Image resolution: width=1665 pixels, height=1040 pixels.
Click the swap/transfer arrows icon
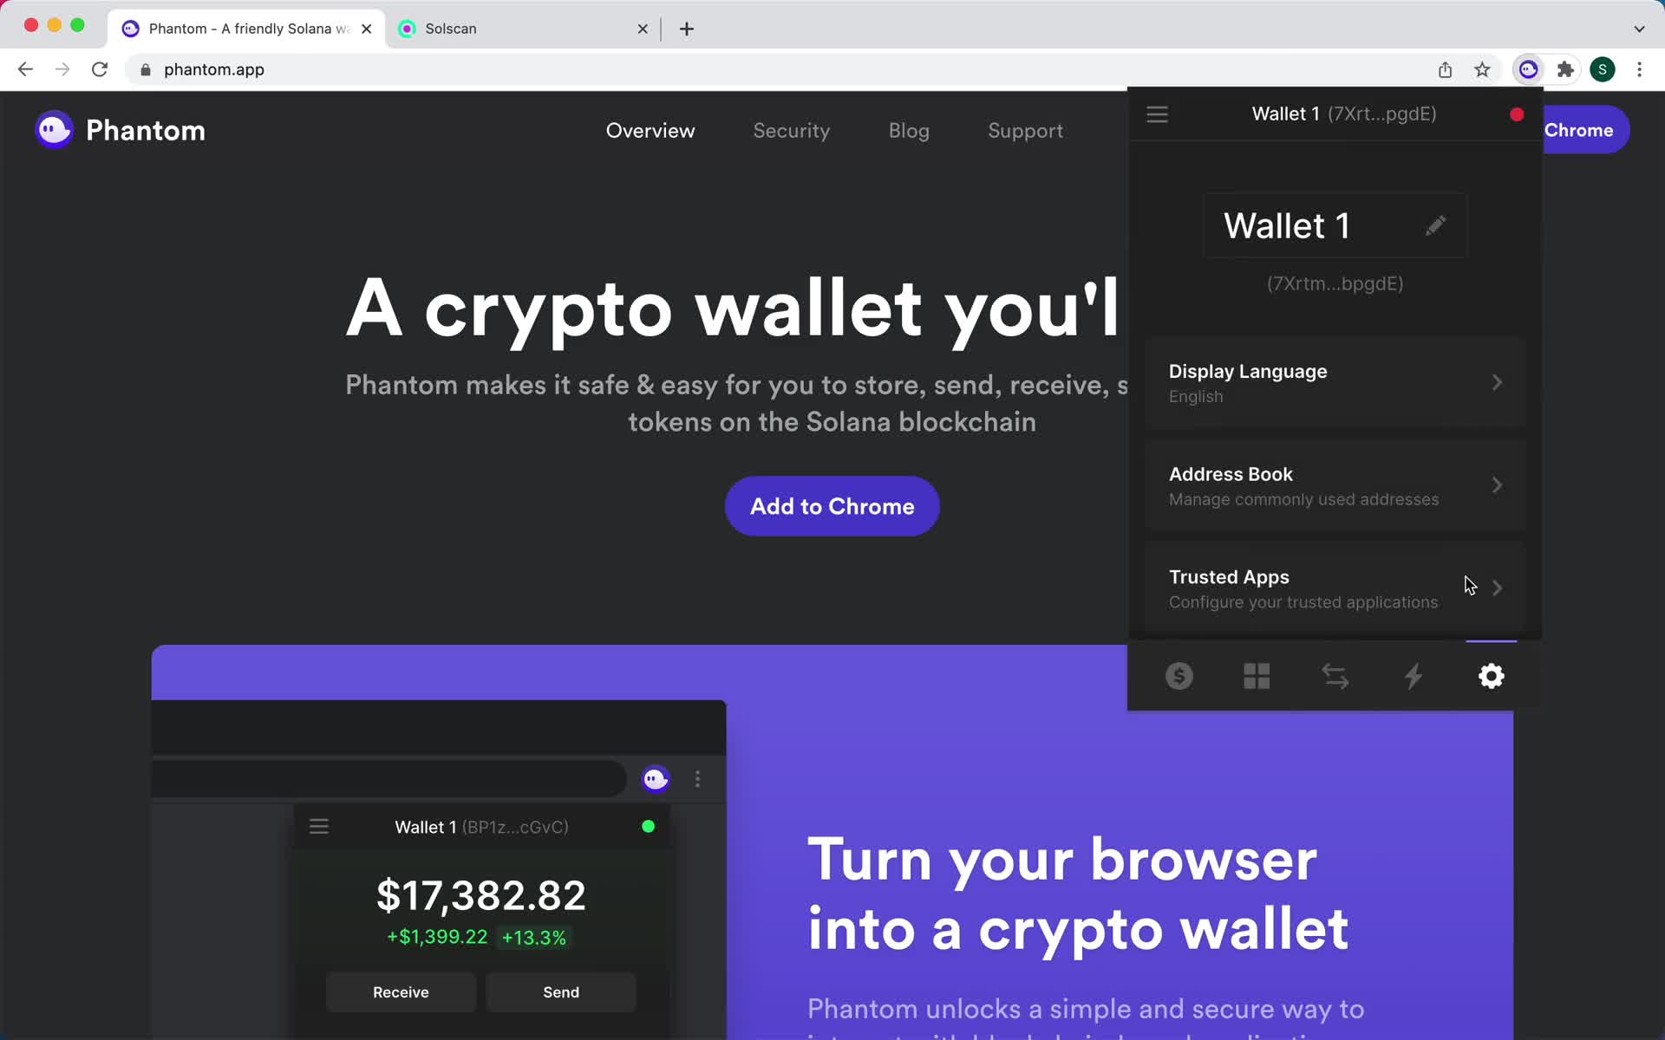pos(1334,676)
